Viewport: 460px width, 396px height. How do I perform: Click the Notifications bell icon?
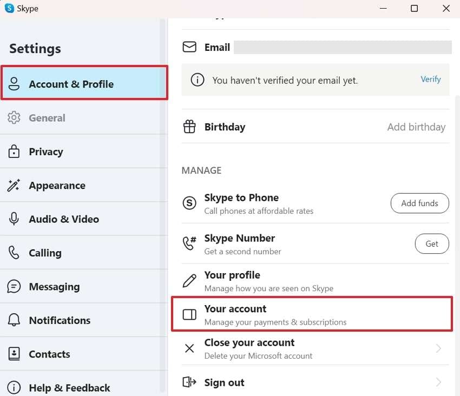14,320
